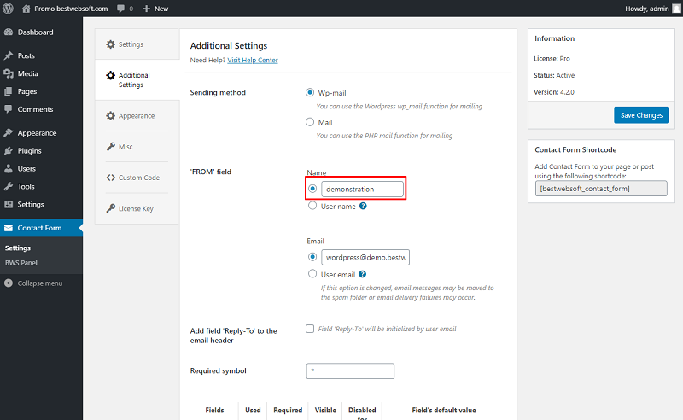Click the admin avatar in top bar
The width and height of the screenshot is (683, 420).
676,9
